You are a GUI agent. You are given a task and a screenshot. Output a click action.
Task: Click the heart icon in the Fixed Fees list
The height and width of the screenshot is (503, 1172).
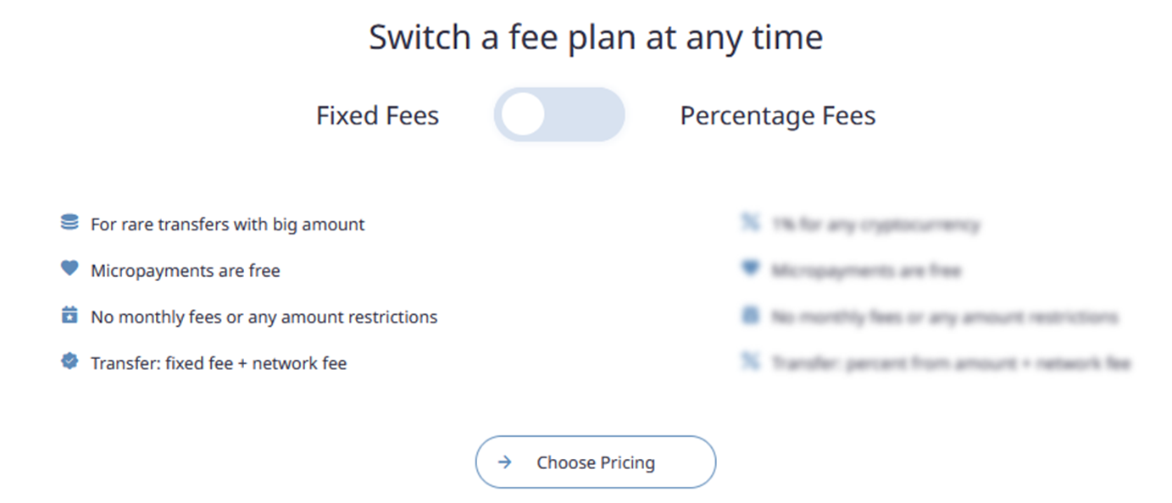[69, 268]
